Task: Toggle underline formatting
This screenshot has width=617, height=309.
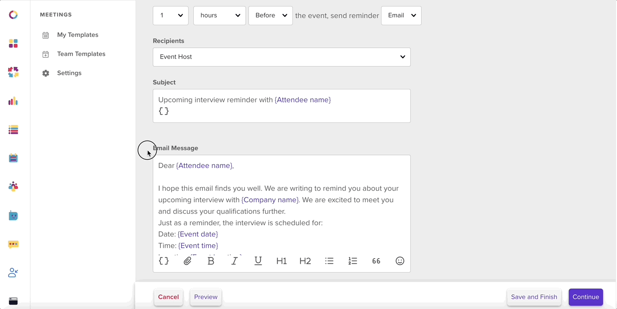Action: [x=258, y=261]
